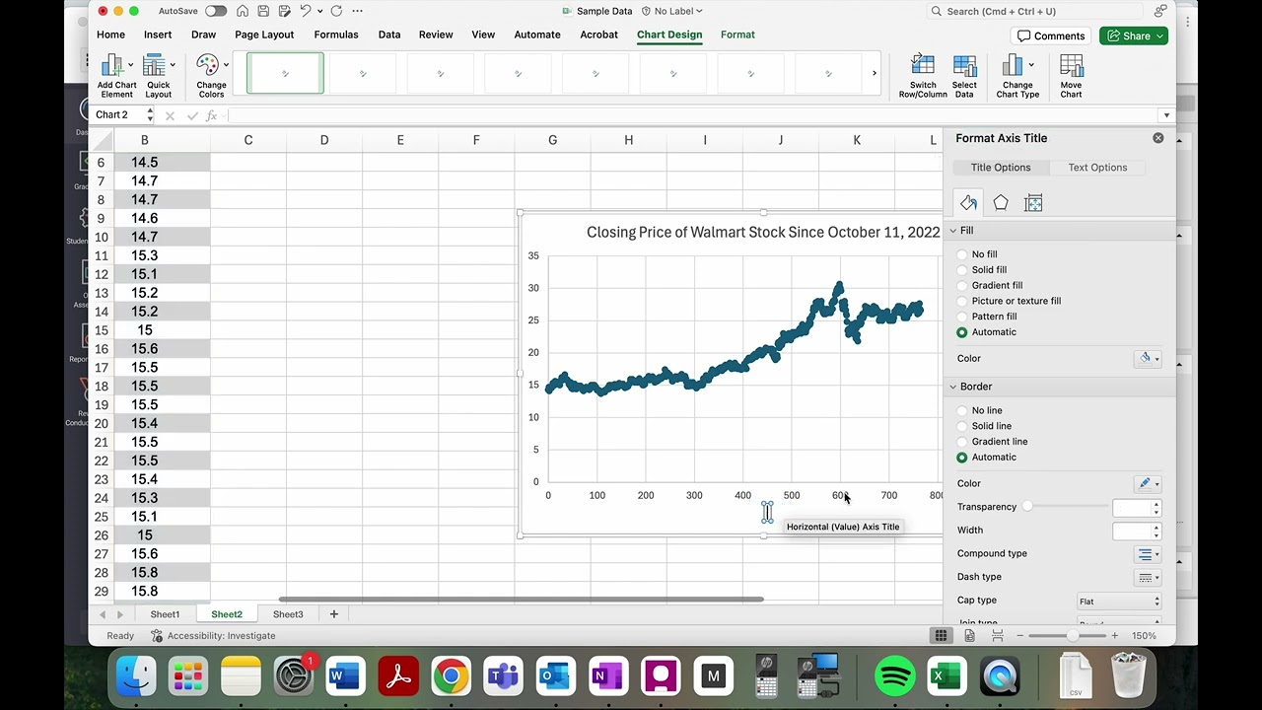
Task: Select Gradient fill option under Fill
Action: tap(962, 286)
